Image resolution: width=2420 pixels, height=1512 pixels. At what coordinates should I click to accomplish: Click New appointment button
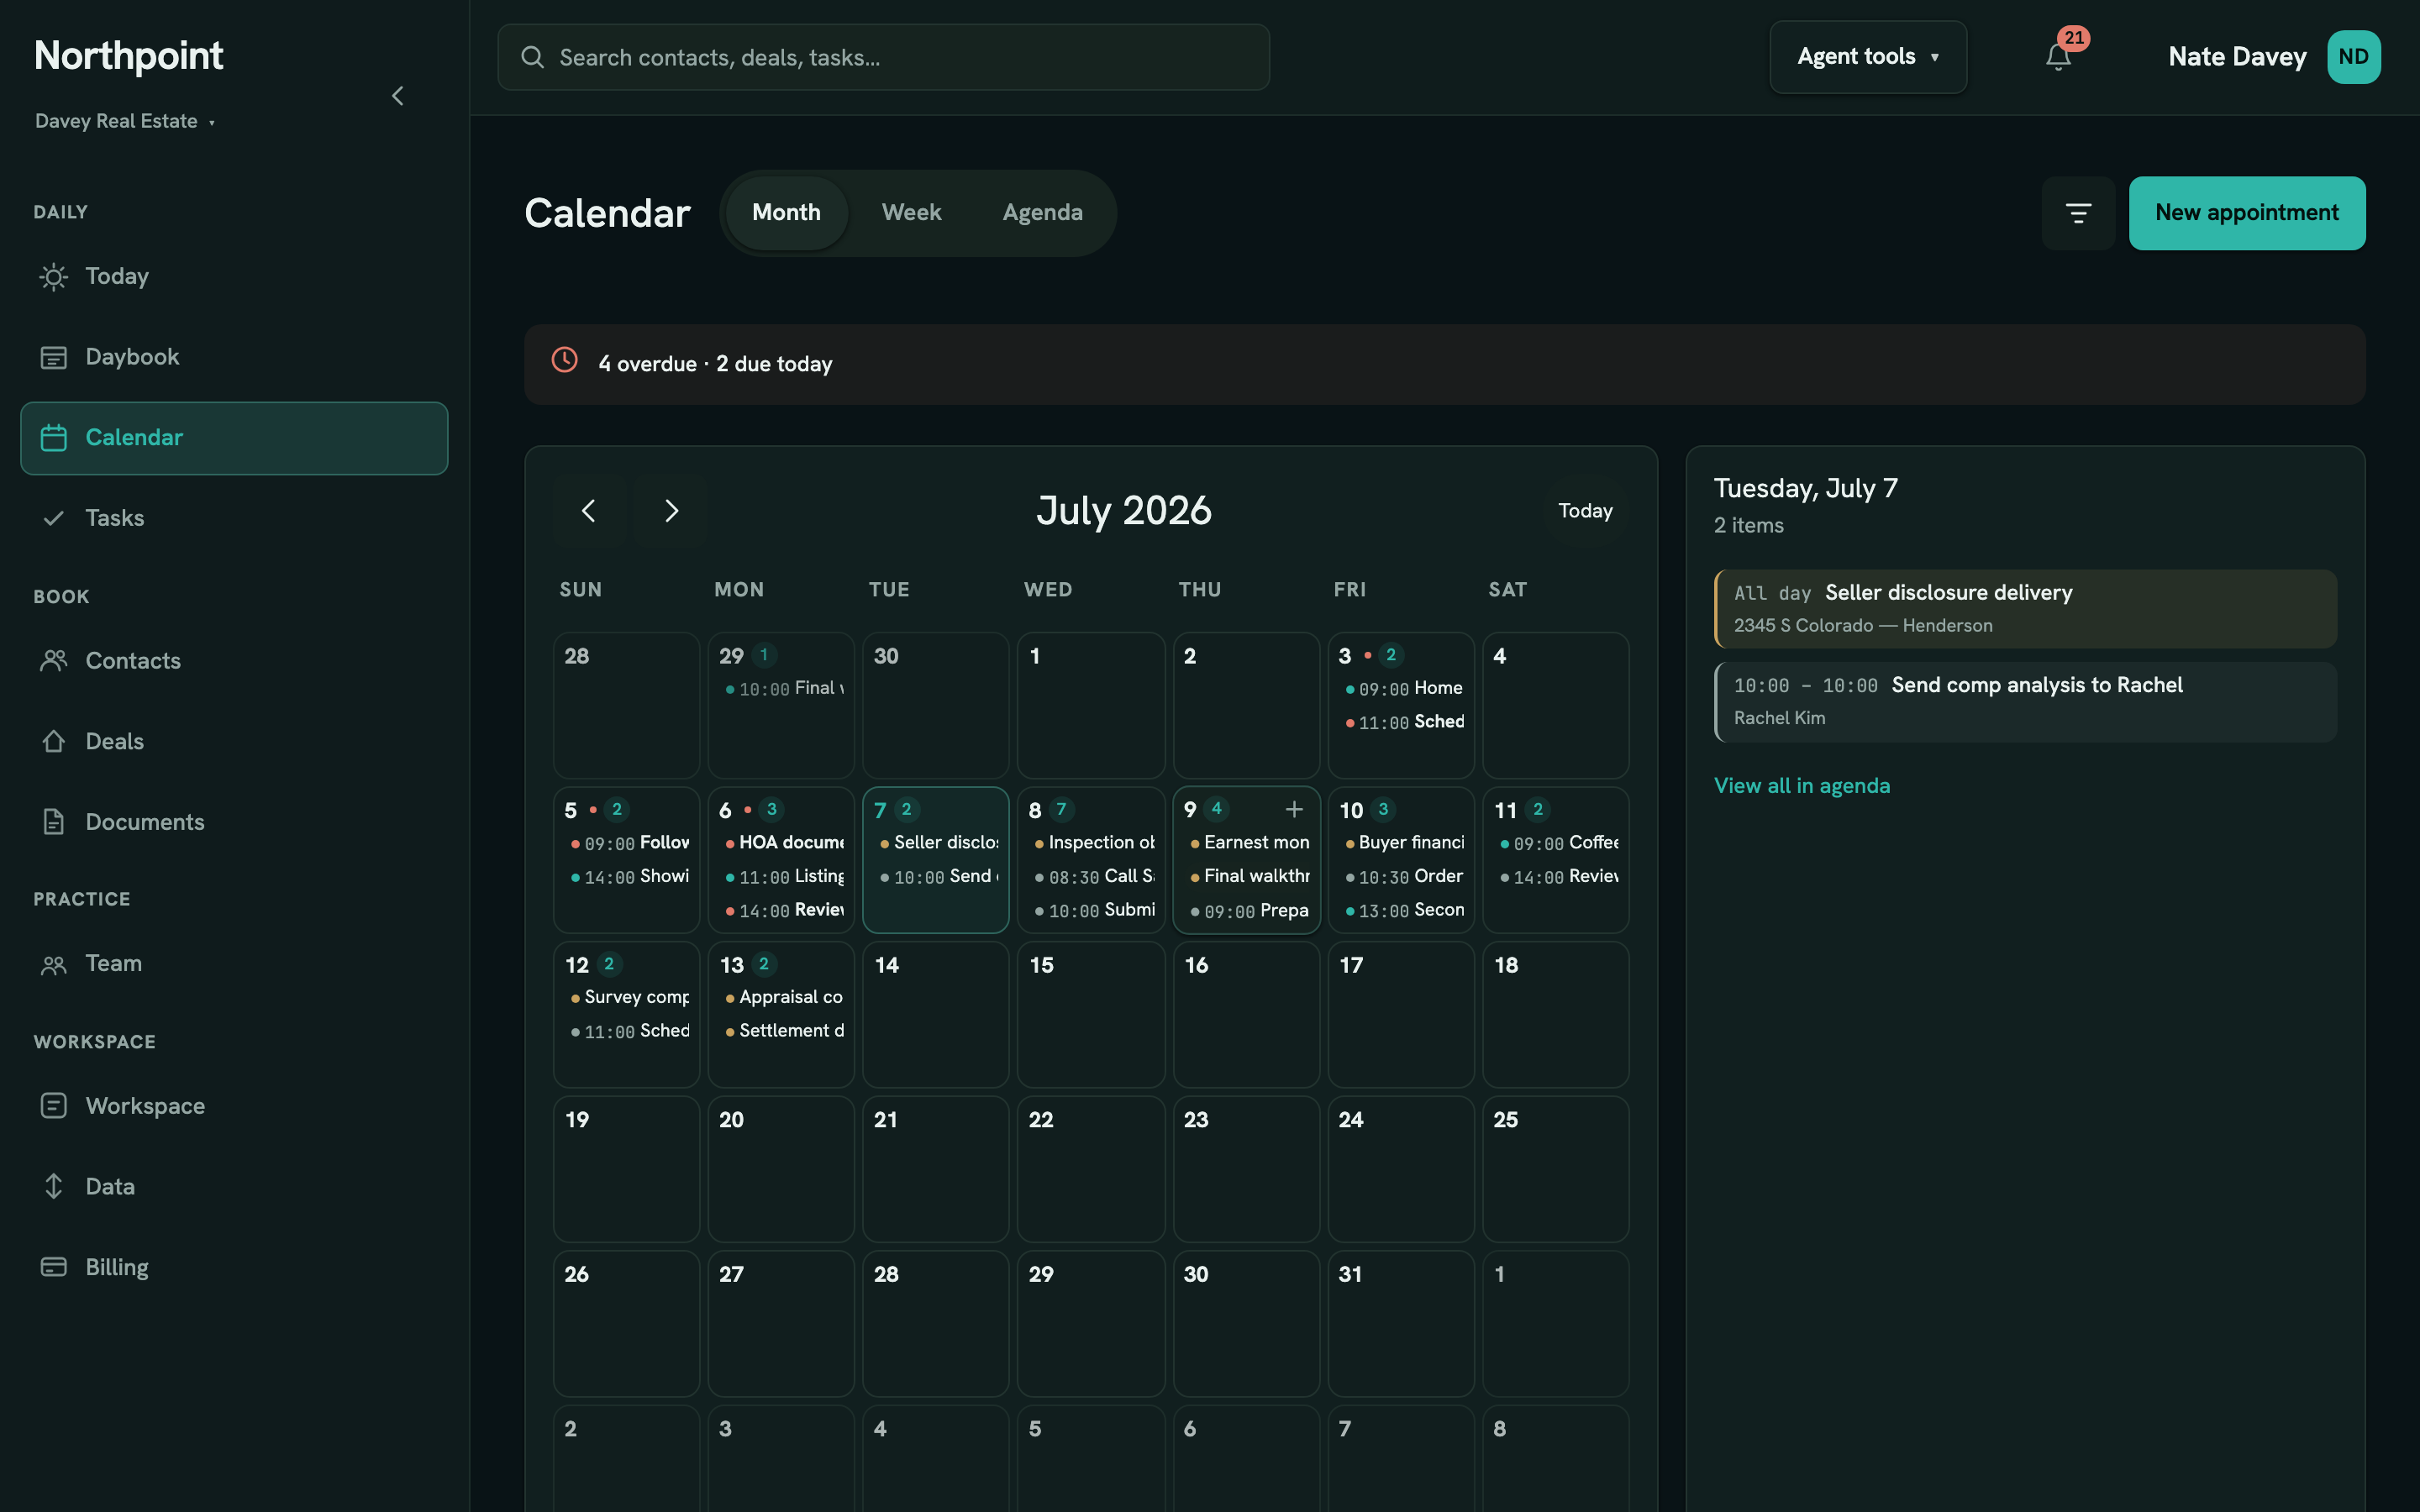pos(2247,213)
